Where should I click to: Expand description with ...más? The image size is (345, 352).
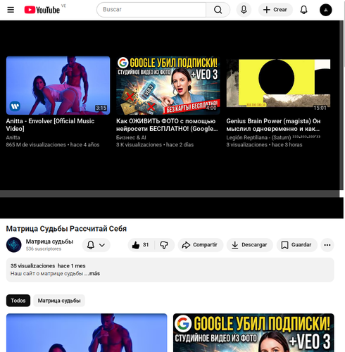click(x=92, y=274)
